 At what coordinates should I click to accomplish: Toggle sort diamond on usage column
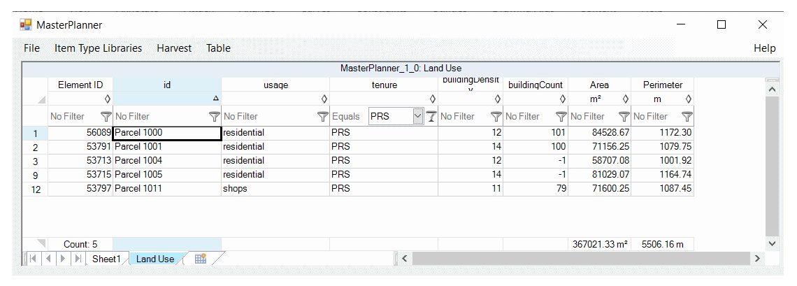pos(324,99)
